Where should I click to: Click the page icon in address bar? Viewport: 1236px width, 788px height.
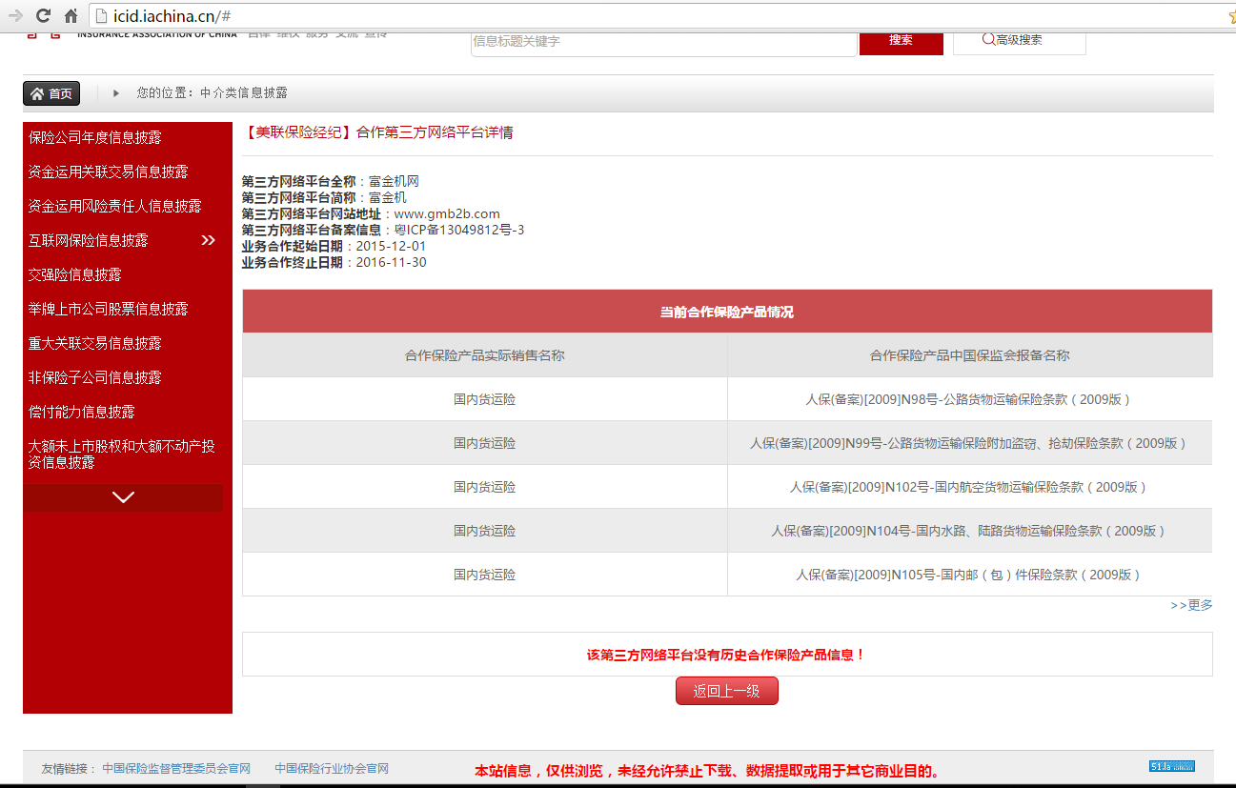[103, 16]
